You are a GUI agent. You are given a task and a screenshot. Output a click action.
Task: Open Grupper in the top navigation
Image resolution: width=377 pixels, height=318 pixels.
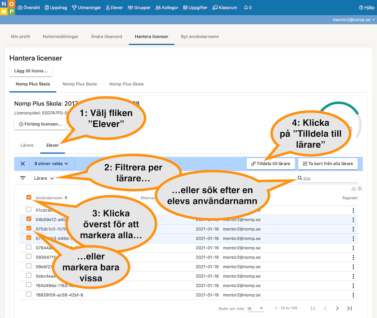[139, 8]
